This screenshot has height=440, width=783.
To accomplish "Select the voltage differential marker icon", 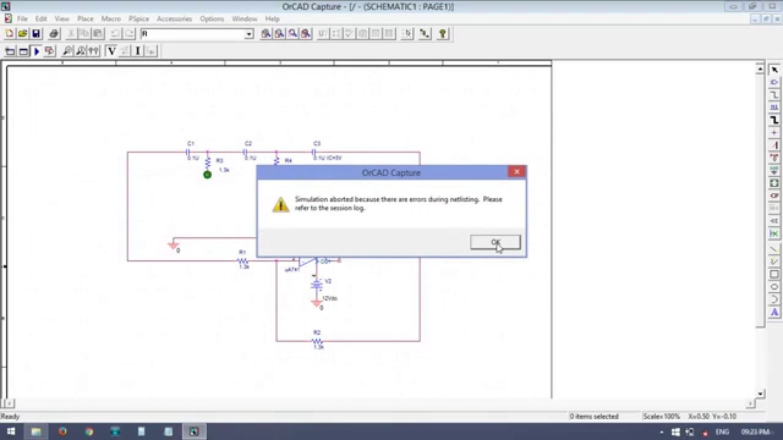I will [x=94, y=51].
